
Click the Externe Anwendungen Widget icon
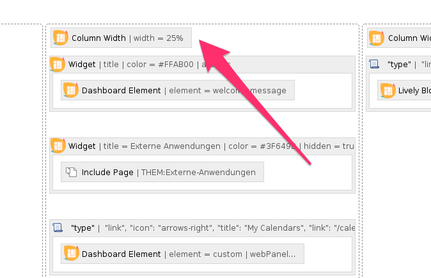click(58, 146)
